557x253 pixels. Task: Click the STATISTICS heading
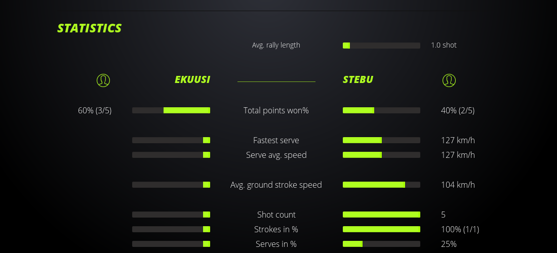[90, 28]
